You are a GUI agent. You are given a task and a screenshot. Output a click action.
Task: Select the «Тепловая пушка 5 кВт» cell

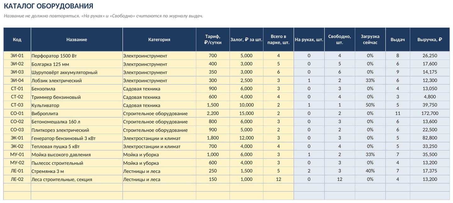tap(77, 146)
